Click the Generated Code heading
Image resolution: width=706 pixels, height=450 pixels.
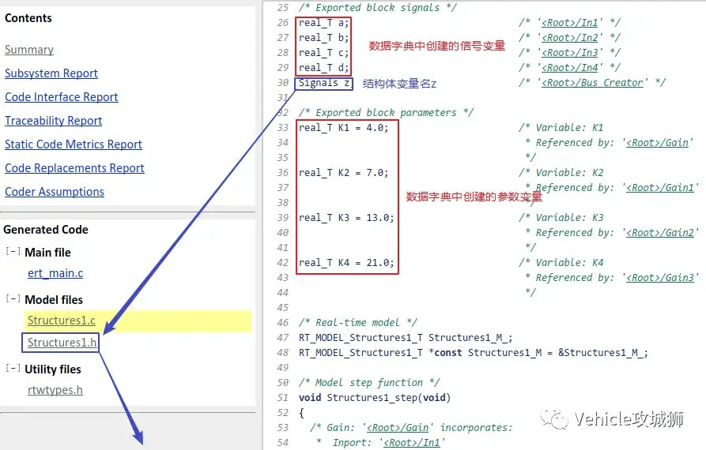pyautogui.click(x=46, y=230)
